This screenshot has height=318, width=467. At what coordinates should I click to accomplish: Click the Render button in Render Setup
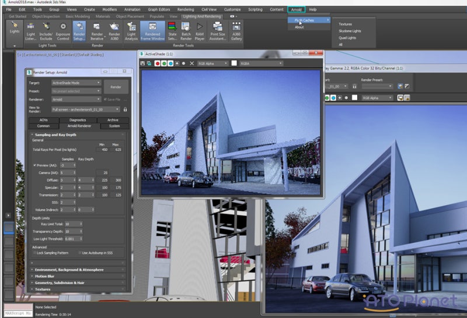116,87
